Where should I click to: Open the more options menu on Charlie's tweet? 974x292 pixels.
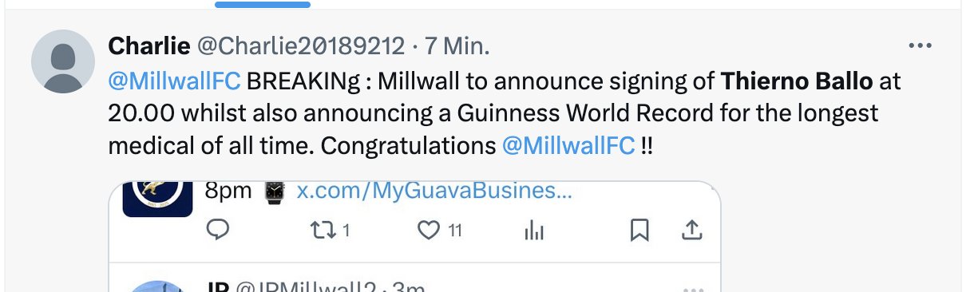click(x=920, y=46)
